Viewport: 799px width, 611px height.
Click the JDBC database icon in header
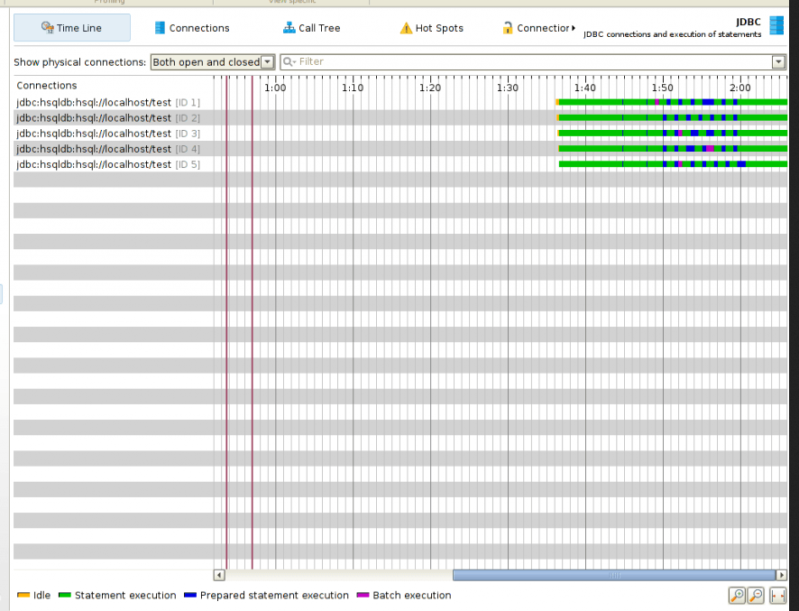click(x=776, y=25)
